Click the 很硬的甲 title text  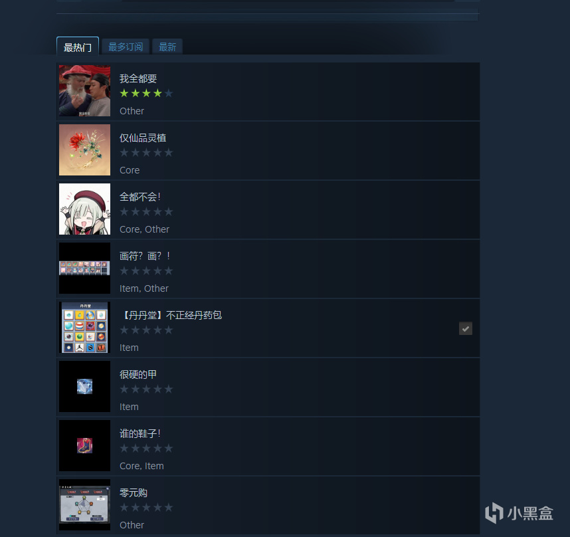[x=138, y=374]
